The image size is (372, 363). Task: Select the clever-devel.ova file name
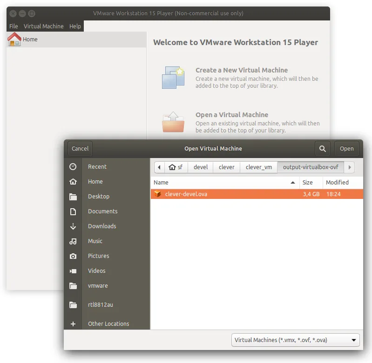186,194
